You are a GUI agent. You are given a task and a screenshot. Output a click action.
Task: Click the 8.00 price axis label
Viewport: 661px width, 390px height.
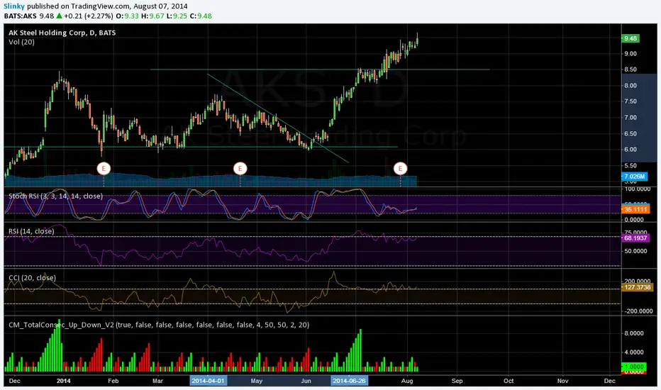click(x=631, y=86)
